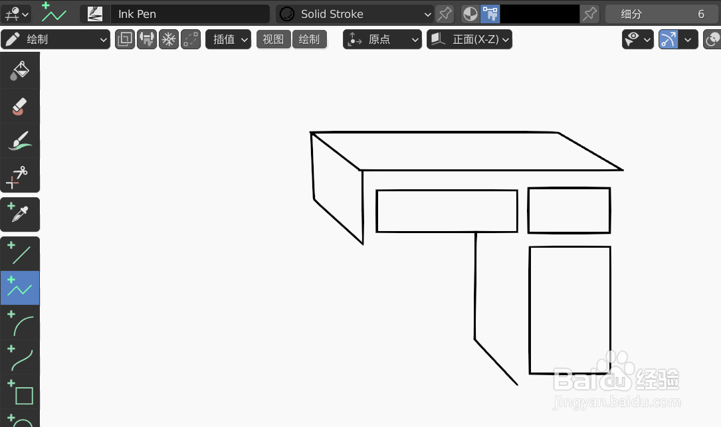Screen dimensions: 721x427
Task: Select the Curve tool
Action: click(20, 357)
